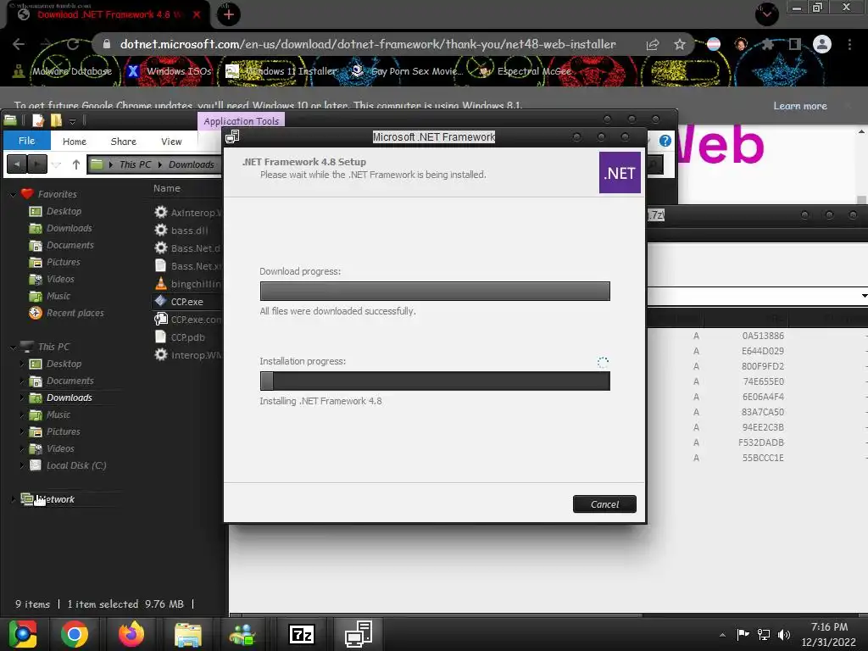Expand Downloads under This PC
This screenshot has height=651, width=868.
click(22, 398)
